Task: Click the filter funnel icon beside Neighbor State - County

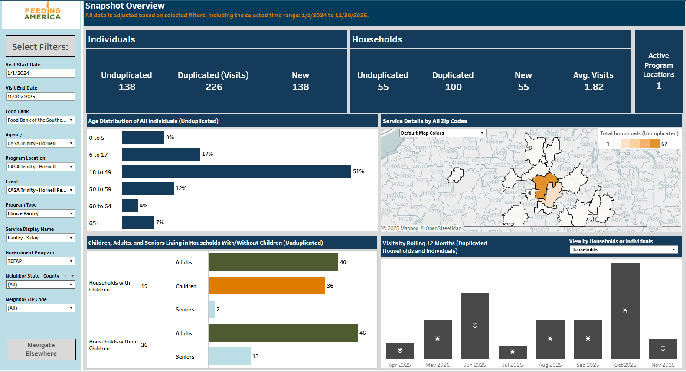Action: tap(65, 276)
